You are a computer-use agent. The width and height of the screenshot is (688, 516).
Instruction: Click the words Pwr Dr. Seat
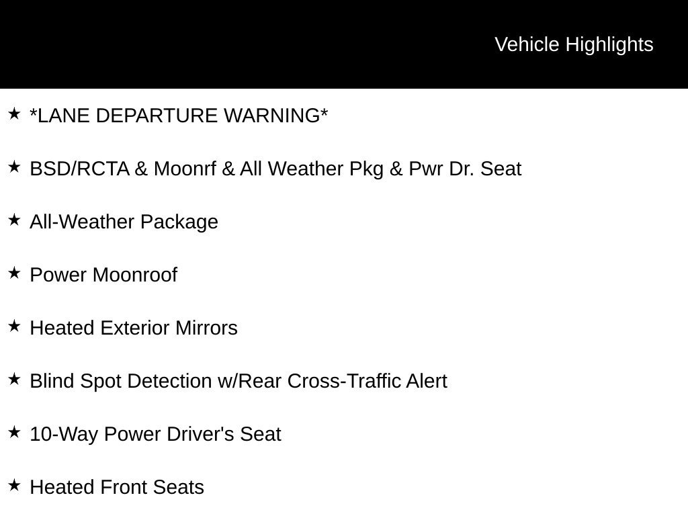coord(465,169)
